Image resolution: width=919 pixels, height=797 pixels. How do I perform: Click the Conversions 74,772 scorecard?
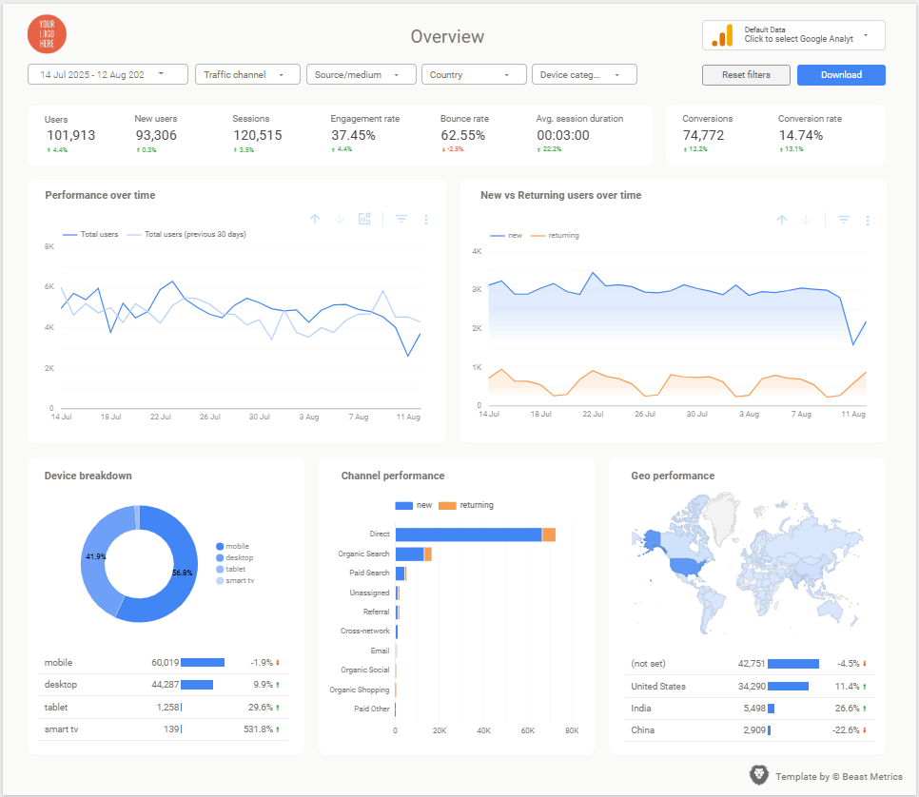point(707,135)
